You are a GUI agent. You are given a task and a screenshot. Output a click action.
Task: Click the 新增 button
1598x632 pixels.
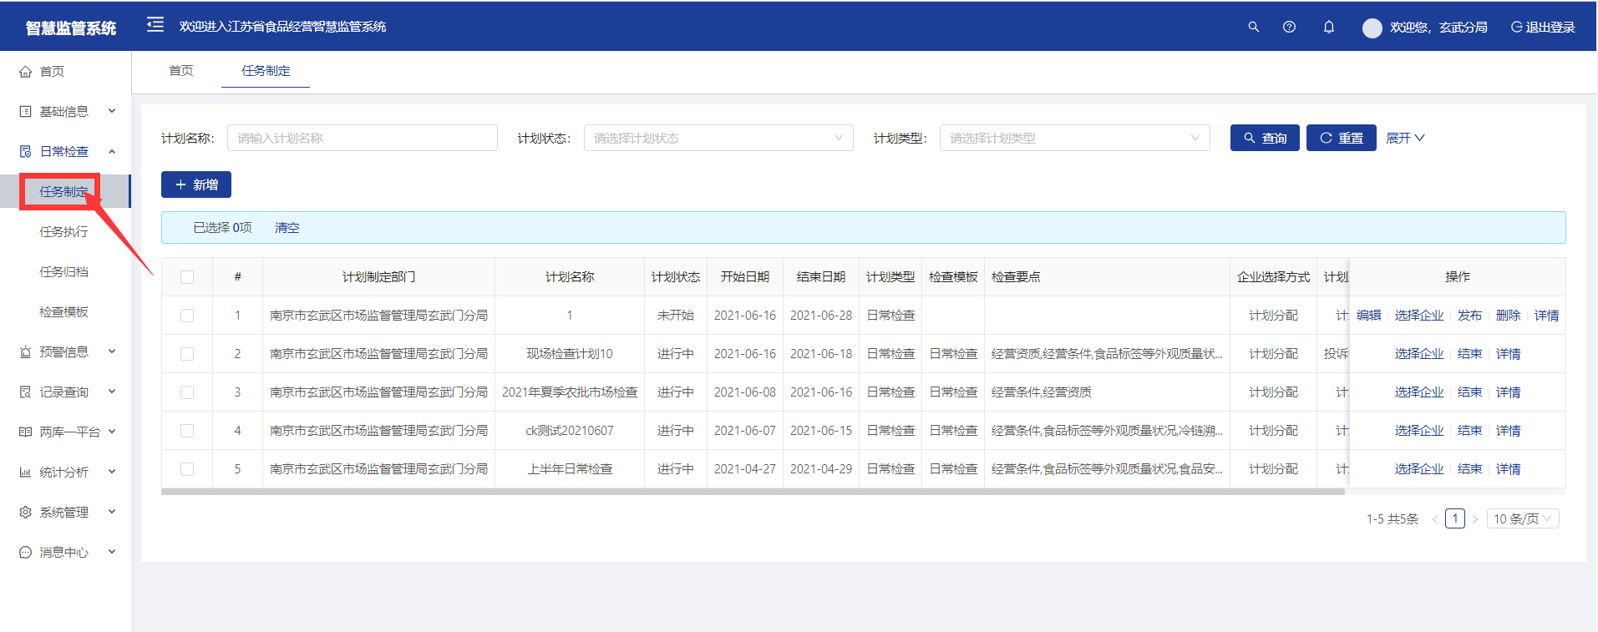tap(196, 185)
